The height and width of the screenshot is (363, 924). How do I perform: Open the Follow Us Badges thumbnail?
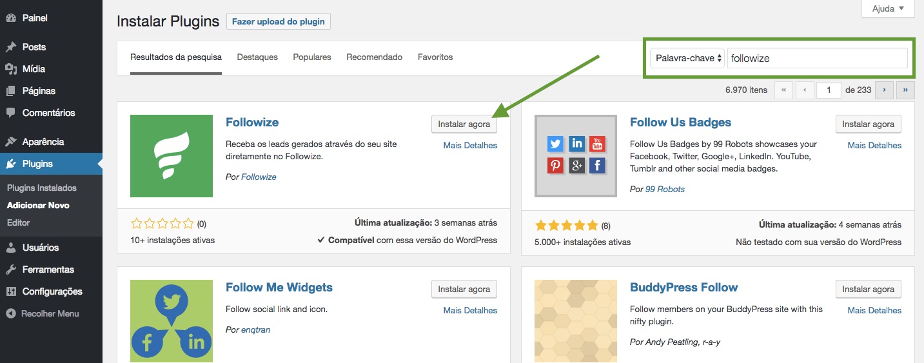tap(576, 156)
